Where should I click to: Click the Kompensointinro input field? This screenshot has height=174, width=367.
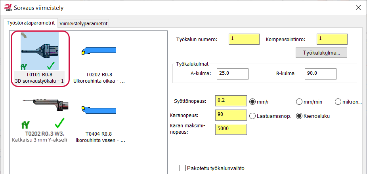pyautogui.click(x=332, y=39)
